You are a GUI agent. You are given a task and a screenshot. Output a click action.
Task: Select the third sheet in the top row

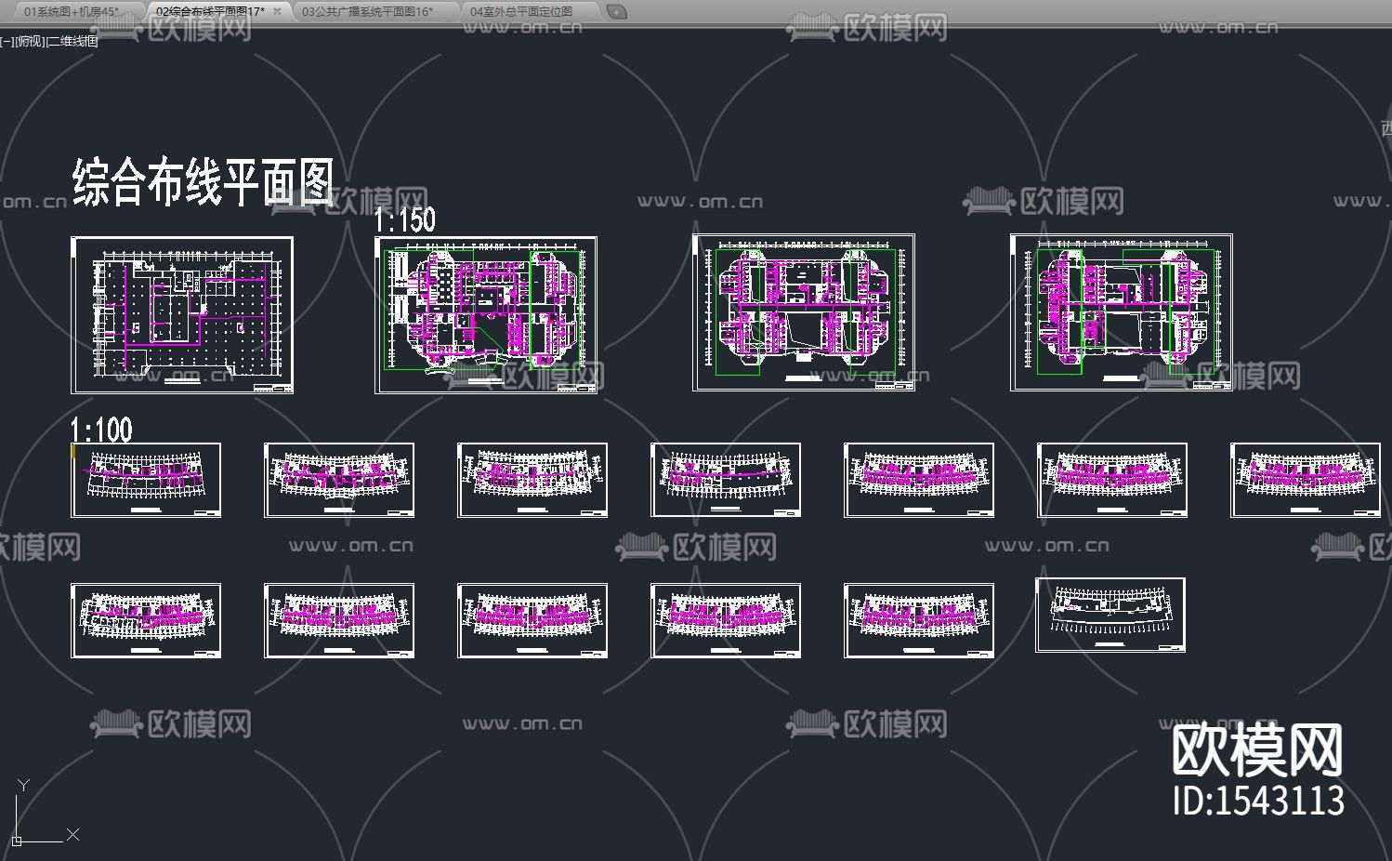[804, 312]
